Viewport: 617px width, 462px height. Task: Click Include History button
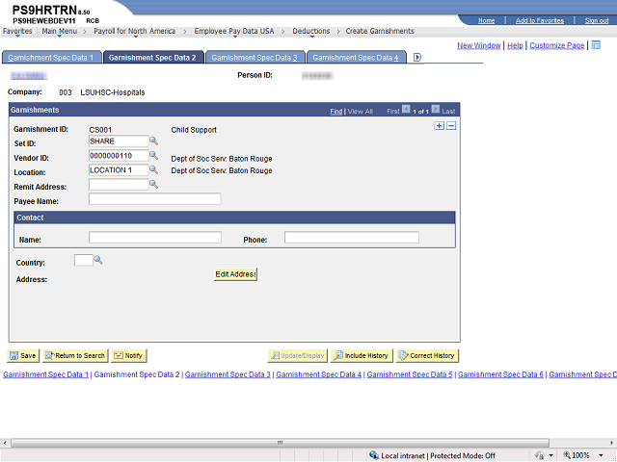coord(362,356)
